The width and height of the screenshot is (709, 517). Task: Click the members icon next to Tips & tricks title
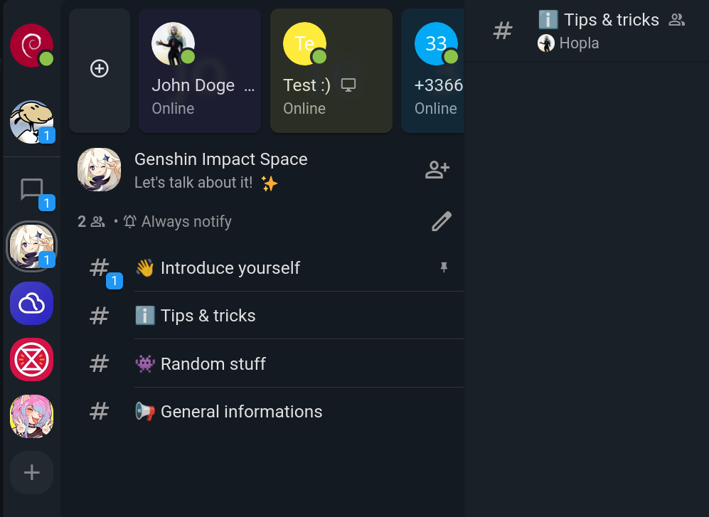[677, 20]
